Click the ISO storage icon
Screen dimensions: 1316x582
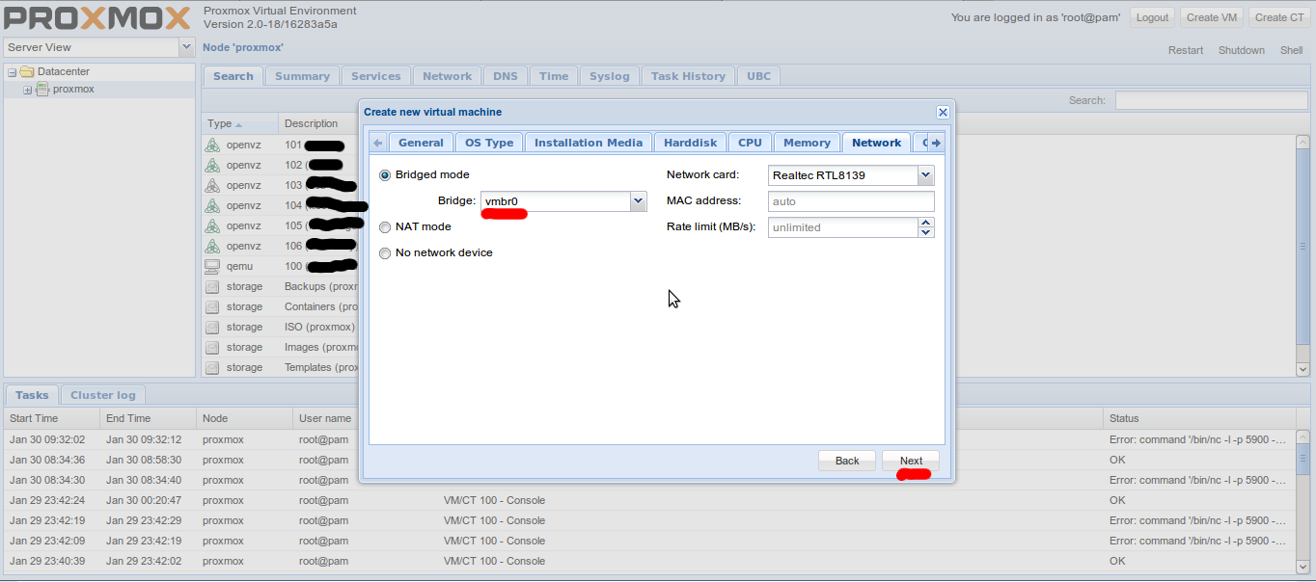coord(212,327)
